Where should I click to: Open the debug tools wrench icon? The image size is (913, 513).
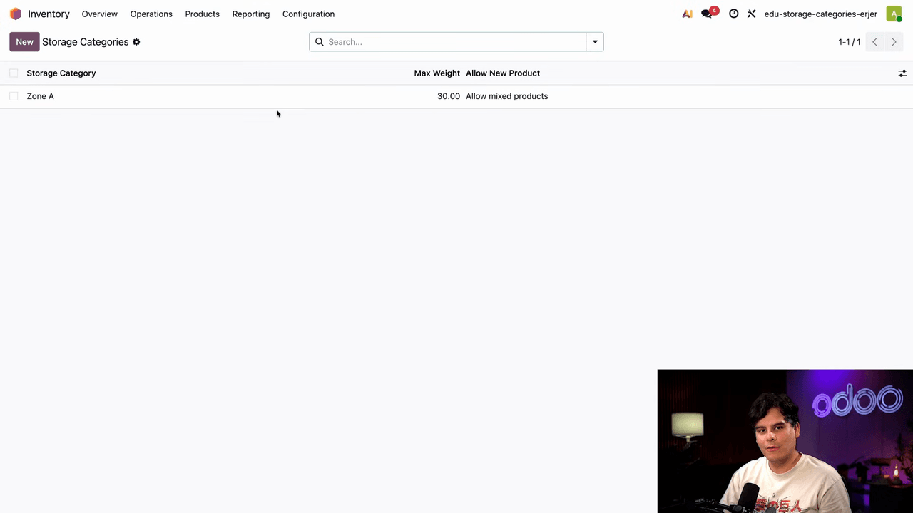tap(751, 14)
